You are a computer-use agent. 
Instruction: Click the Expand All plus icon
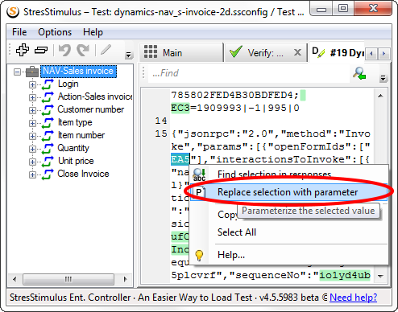coord(23,50)
